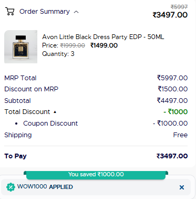The image size is (196, 199).
Task: Click the shopping cart icon
Action: (x=10, y=11)
